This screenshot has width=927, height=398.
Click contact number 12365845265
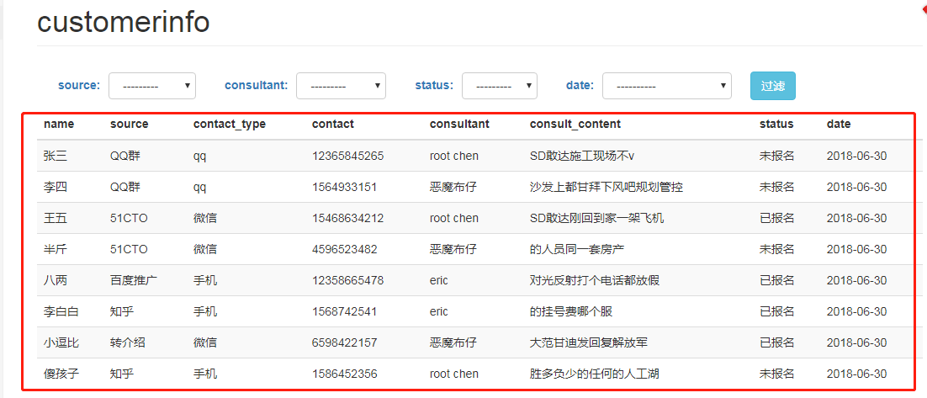pos(348,157)
